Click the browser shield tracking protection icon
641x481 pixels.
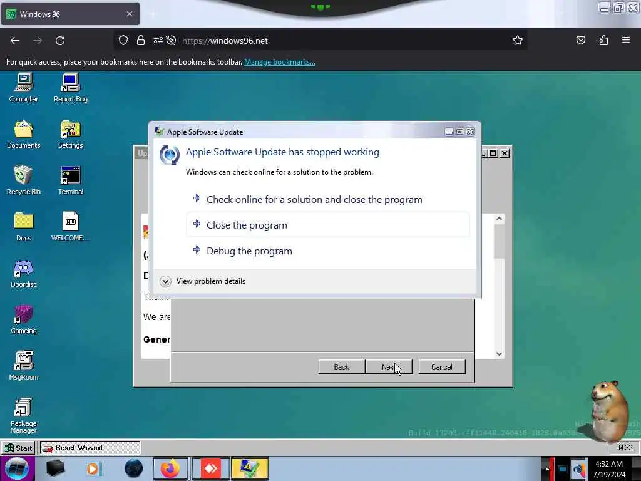123,40
